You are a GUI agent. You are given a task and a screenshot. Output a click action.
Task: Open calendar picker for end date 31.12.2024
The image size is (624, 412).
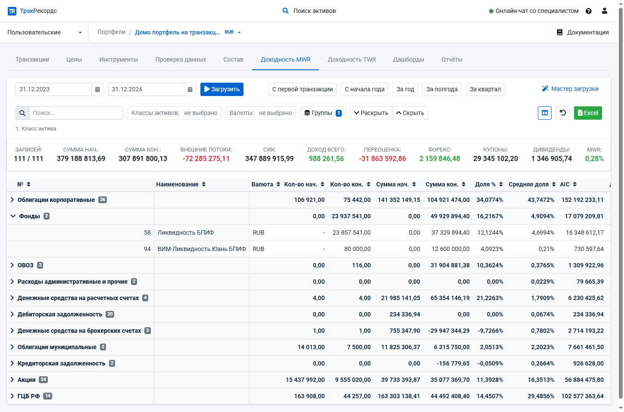190,89
